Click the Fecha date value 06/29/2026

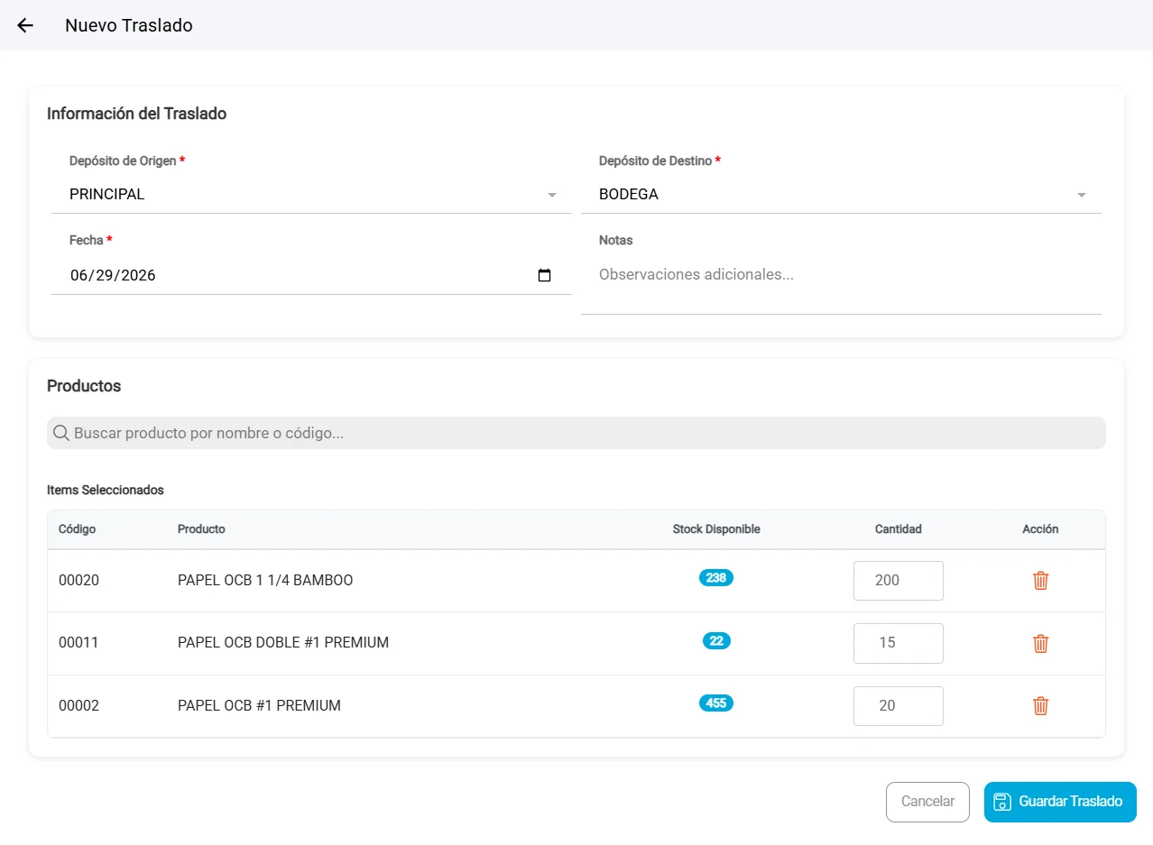point(113,275)
